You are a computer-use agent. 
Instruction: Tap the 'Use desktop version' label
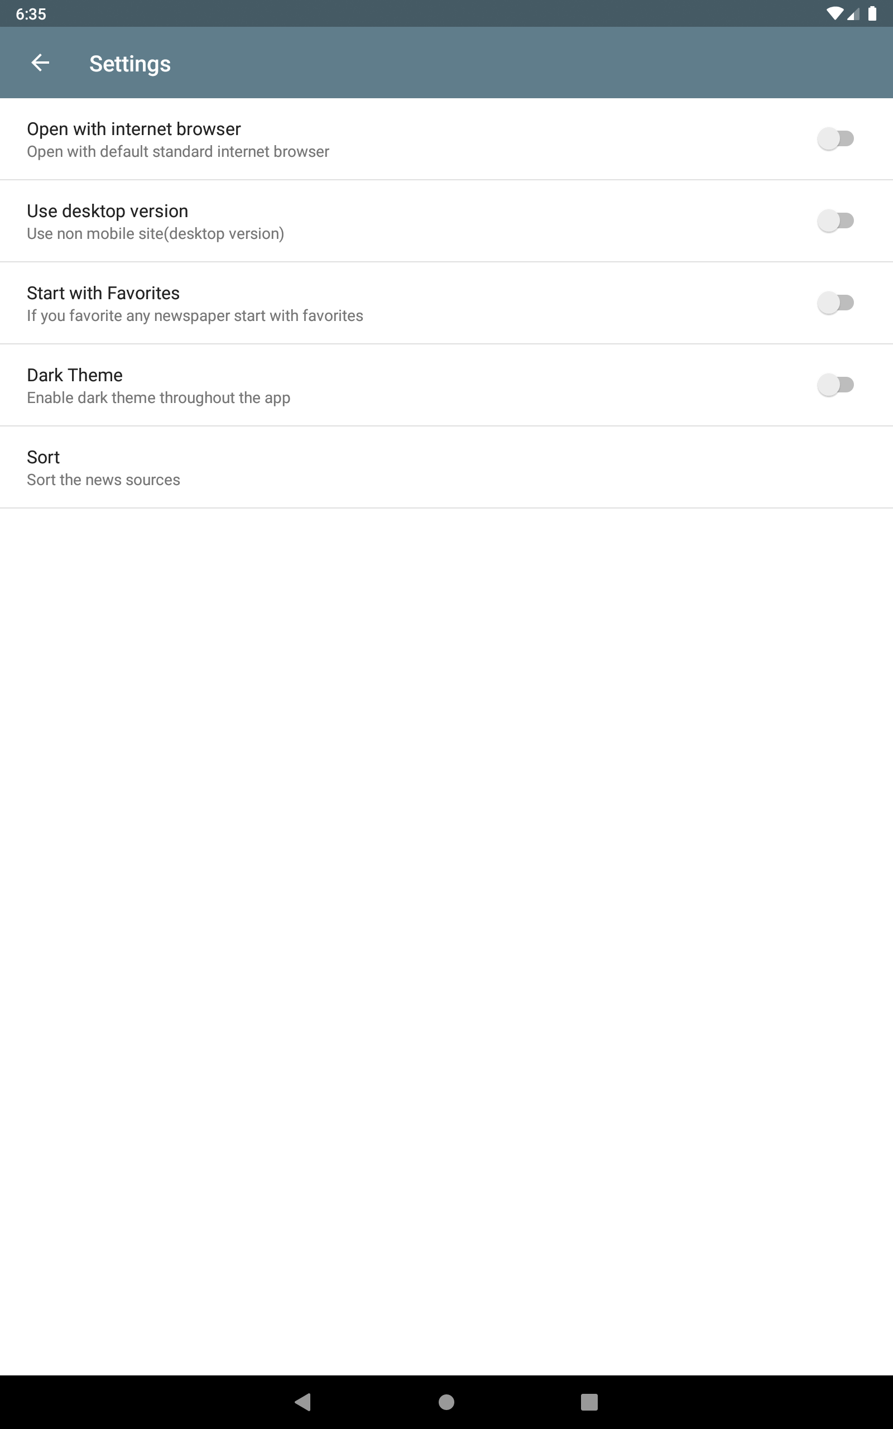(108, 211)
